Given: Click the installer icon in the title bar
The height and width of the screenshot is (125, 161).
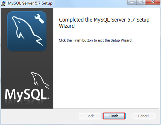Looking at the screenshot, I should coord(4,3).
